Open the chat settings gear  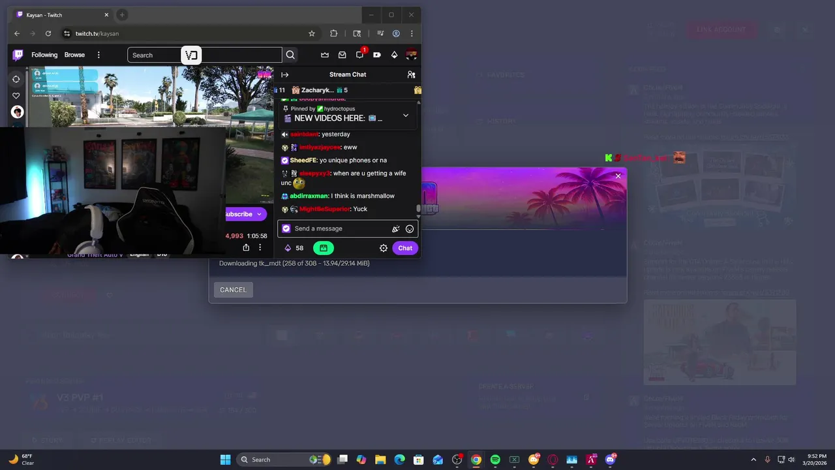tap(384, 248)
